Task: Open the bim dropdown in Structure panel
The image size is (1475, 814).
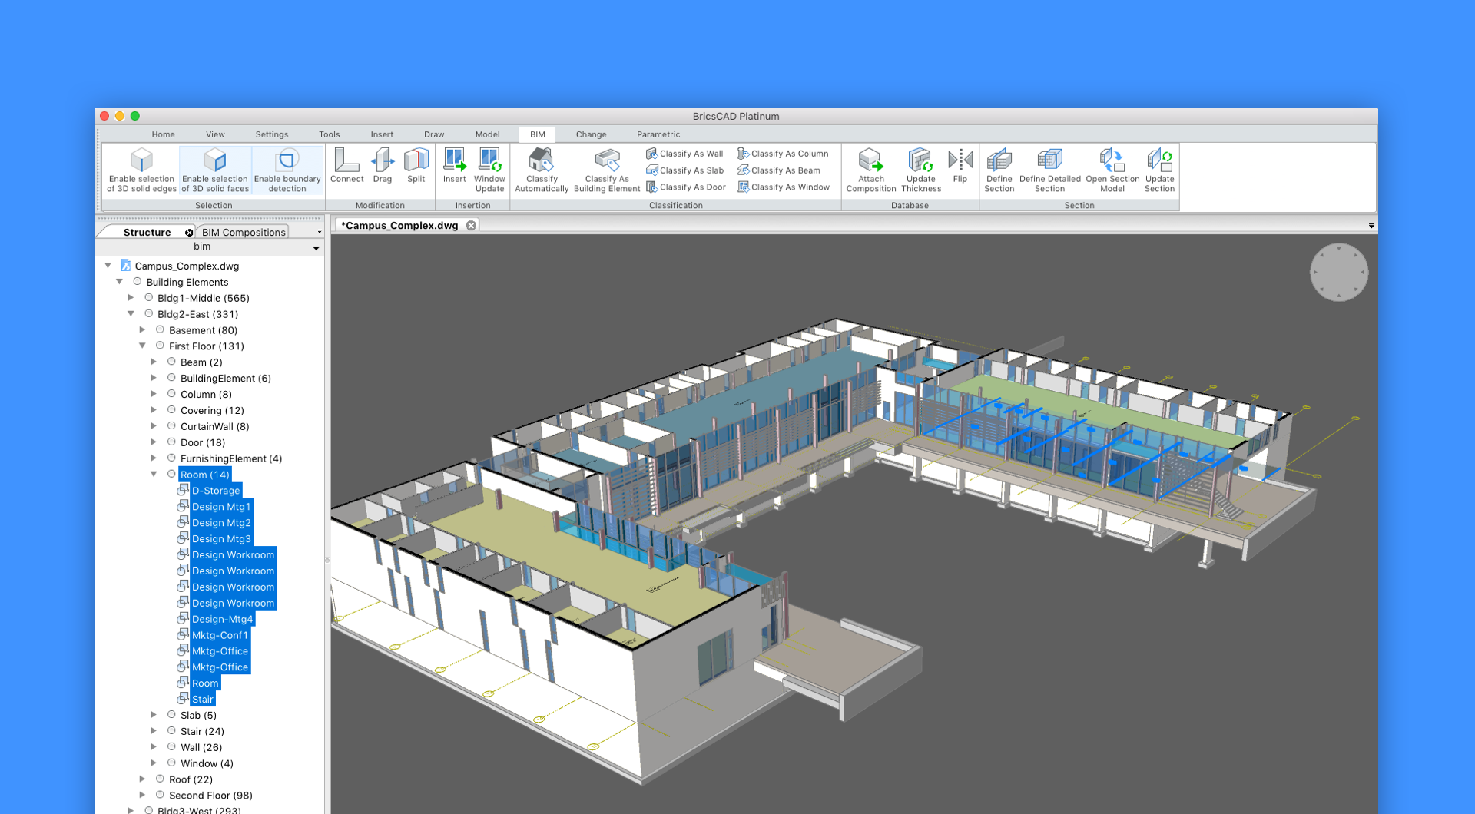Action: pyautogui.click(x=316, y=248)
